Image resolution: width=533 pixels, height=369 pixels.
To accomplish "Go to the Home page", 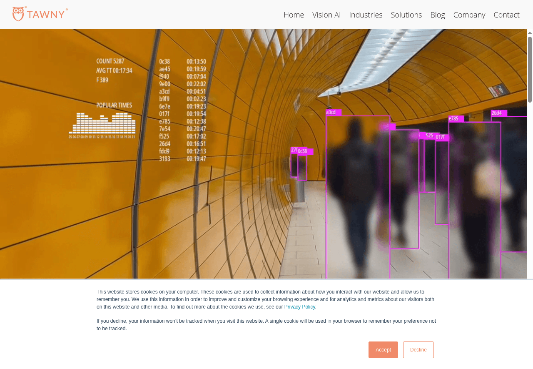I will coord(294,15).
